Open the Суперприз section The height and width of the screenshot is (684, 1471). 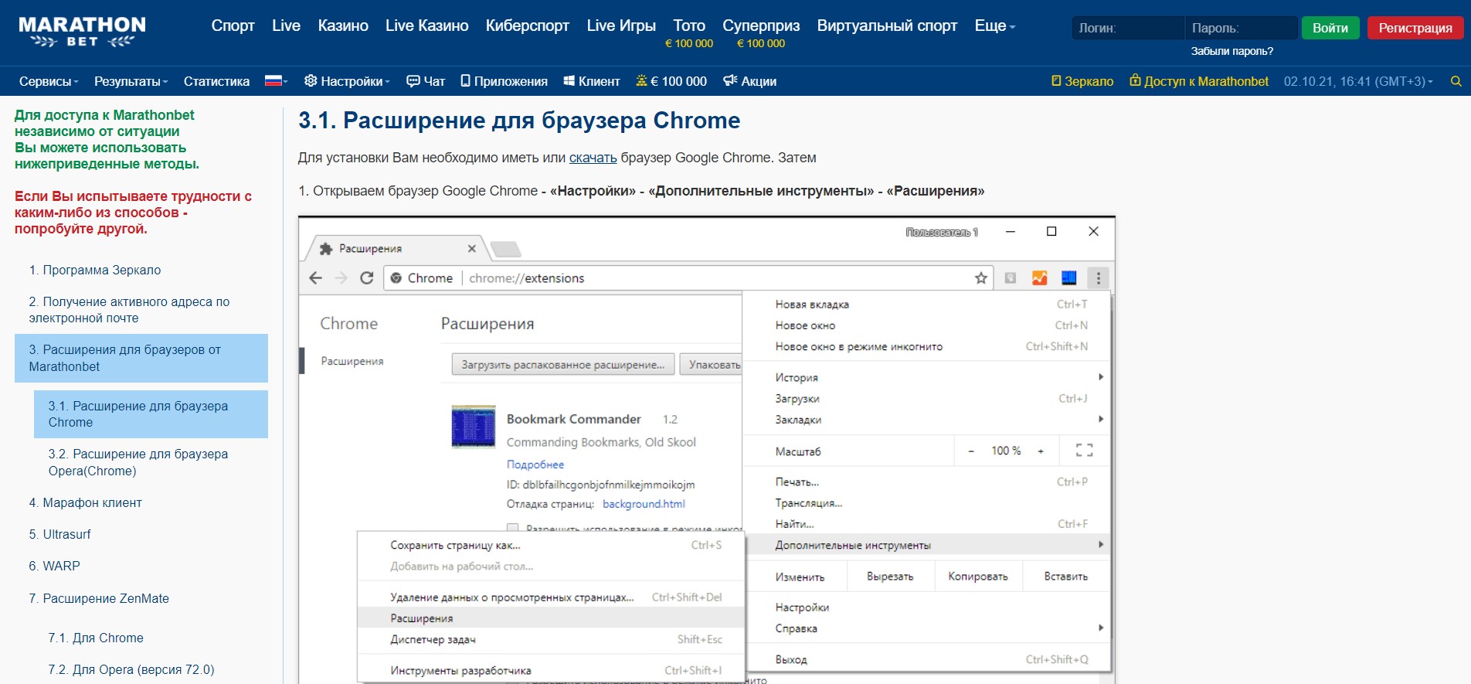coord(761,33)
